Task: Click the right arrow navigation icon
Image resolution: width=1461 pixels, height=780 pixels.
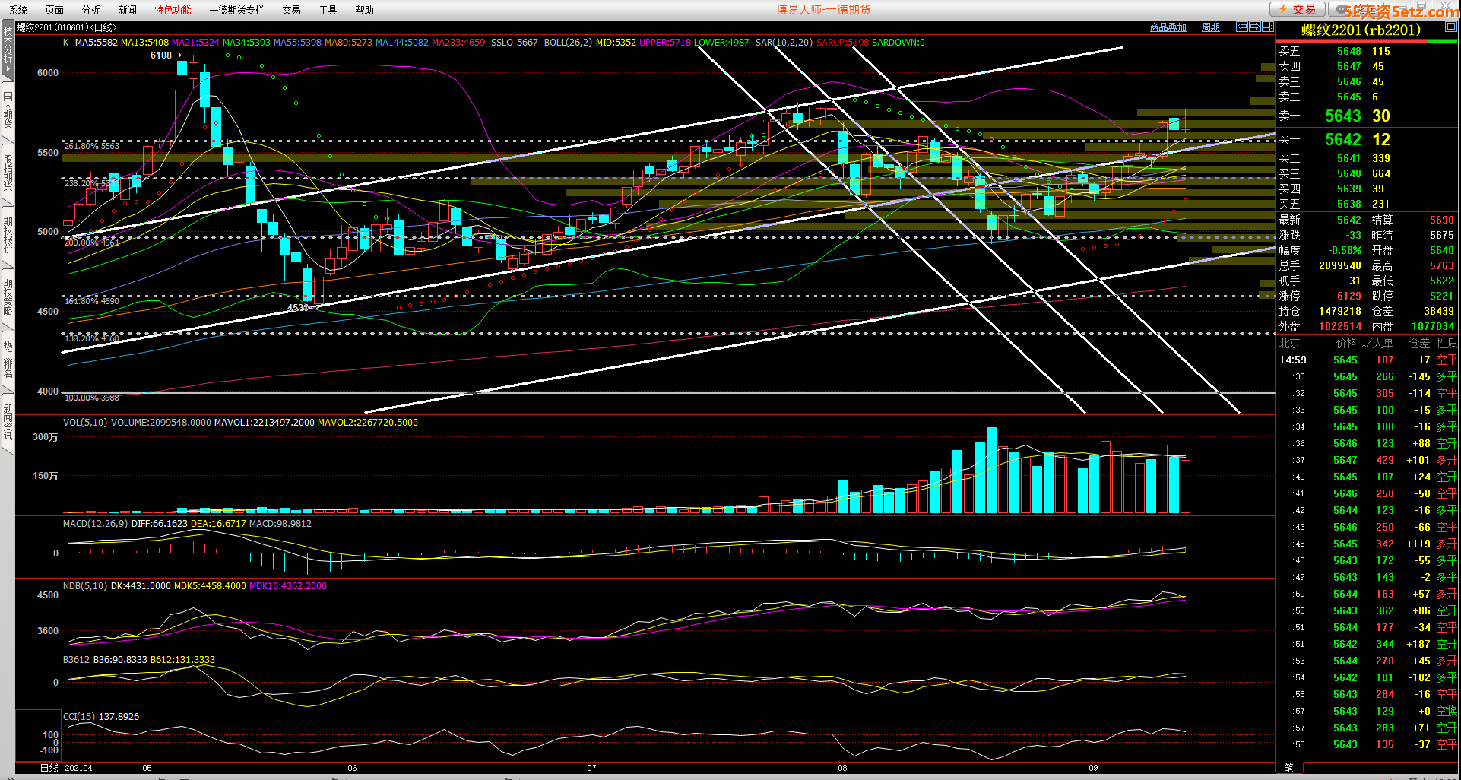Action: coord(1255,27)
